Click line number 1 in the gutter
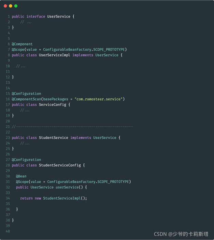Viewport: 214px width, 240px height. (9, 16)
